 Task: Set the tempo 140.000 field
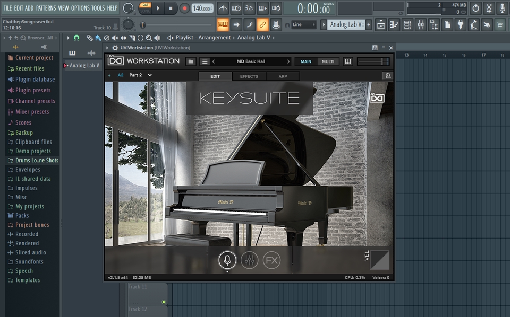(x=202, y=8)
